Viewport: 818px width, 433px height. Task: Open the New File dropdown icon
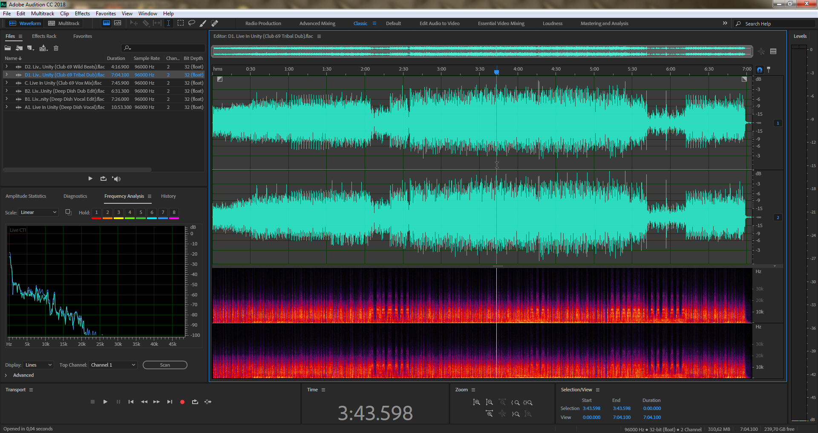coord(31,48)
